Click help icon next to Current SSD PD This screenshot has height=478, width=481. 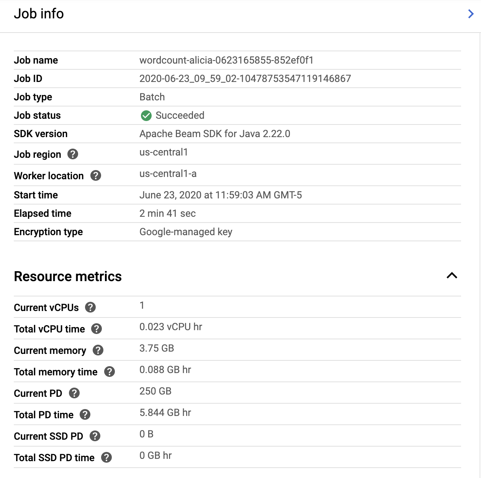click(95, 436)
